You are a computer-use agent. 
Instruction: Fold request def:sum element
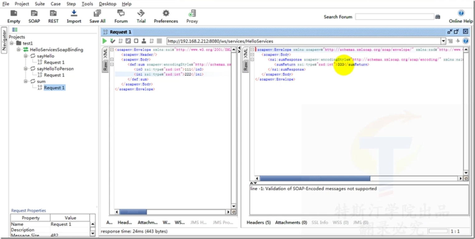pyautogui.click(x=112, y=65)
